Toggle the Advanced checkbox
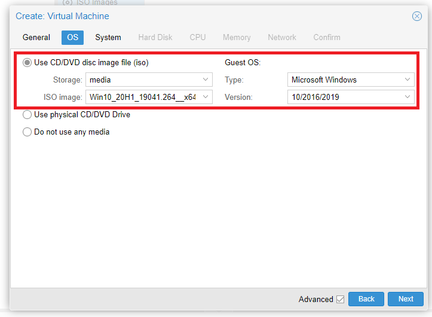Viewport: 432px width, 317px height. 340,299
